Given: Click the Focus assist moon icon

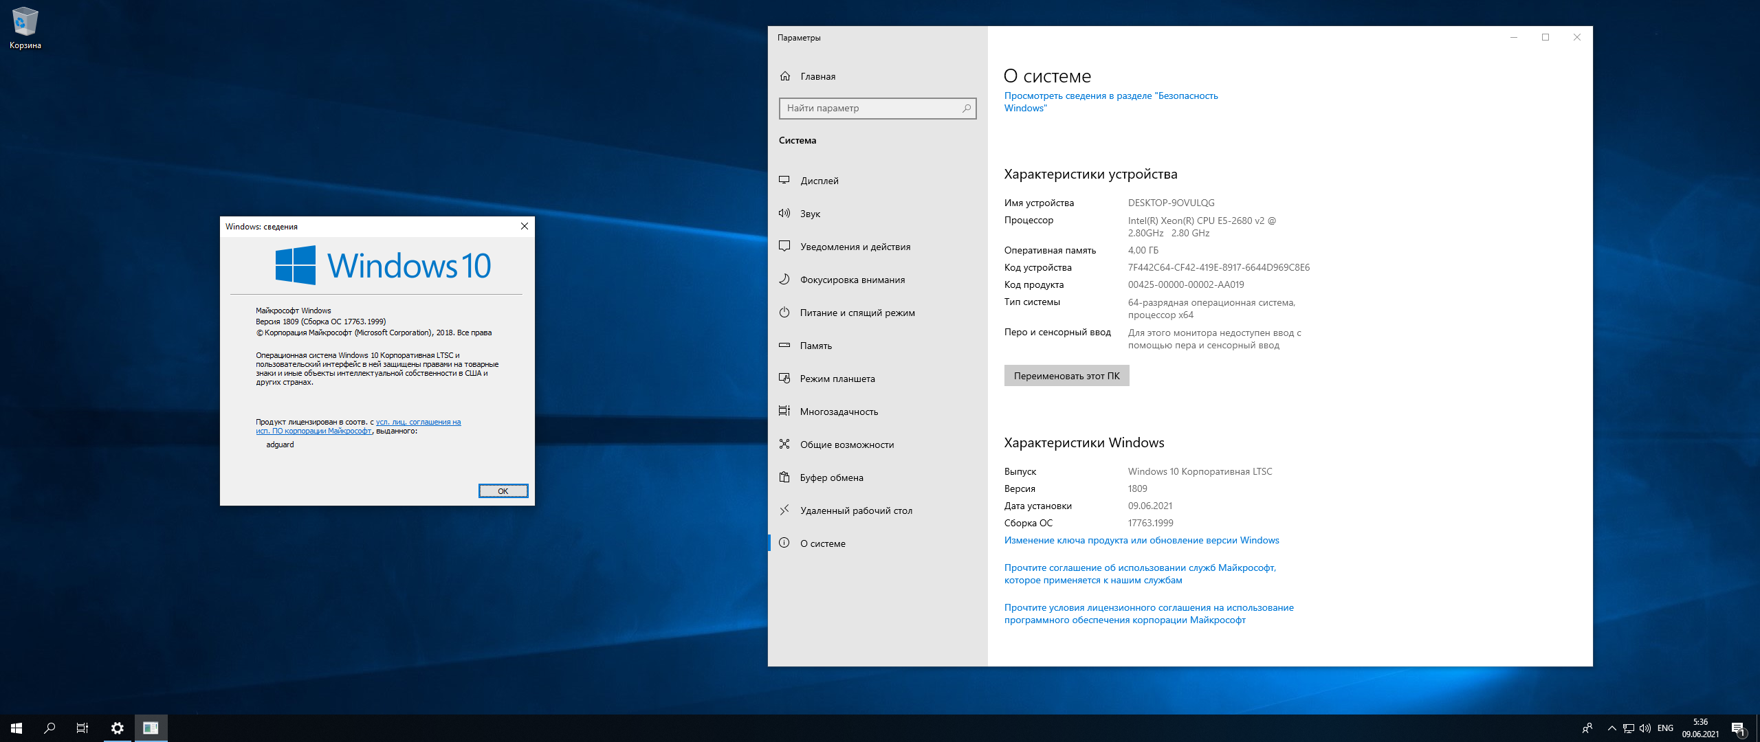Looking at the screenshot, I should click(784, 279).
